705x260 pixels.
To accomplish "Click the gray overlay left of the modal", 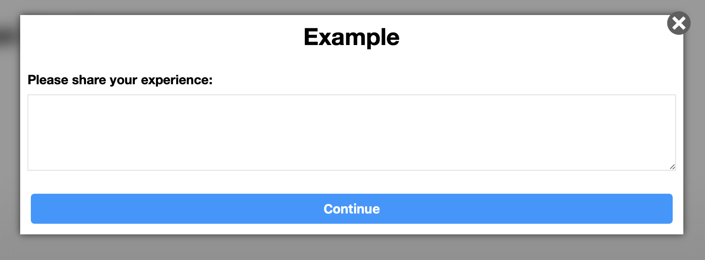I will (x=10, y=132).
